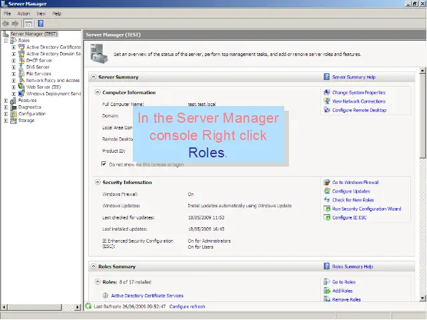Click the Help question-mark toolbar icon
Viewport: 427px width, 320px height.
(x=41, y=23)
